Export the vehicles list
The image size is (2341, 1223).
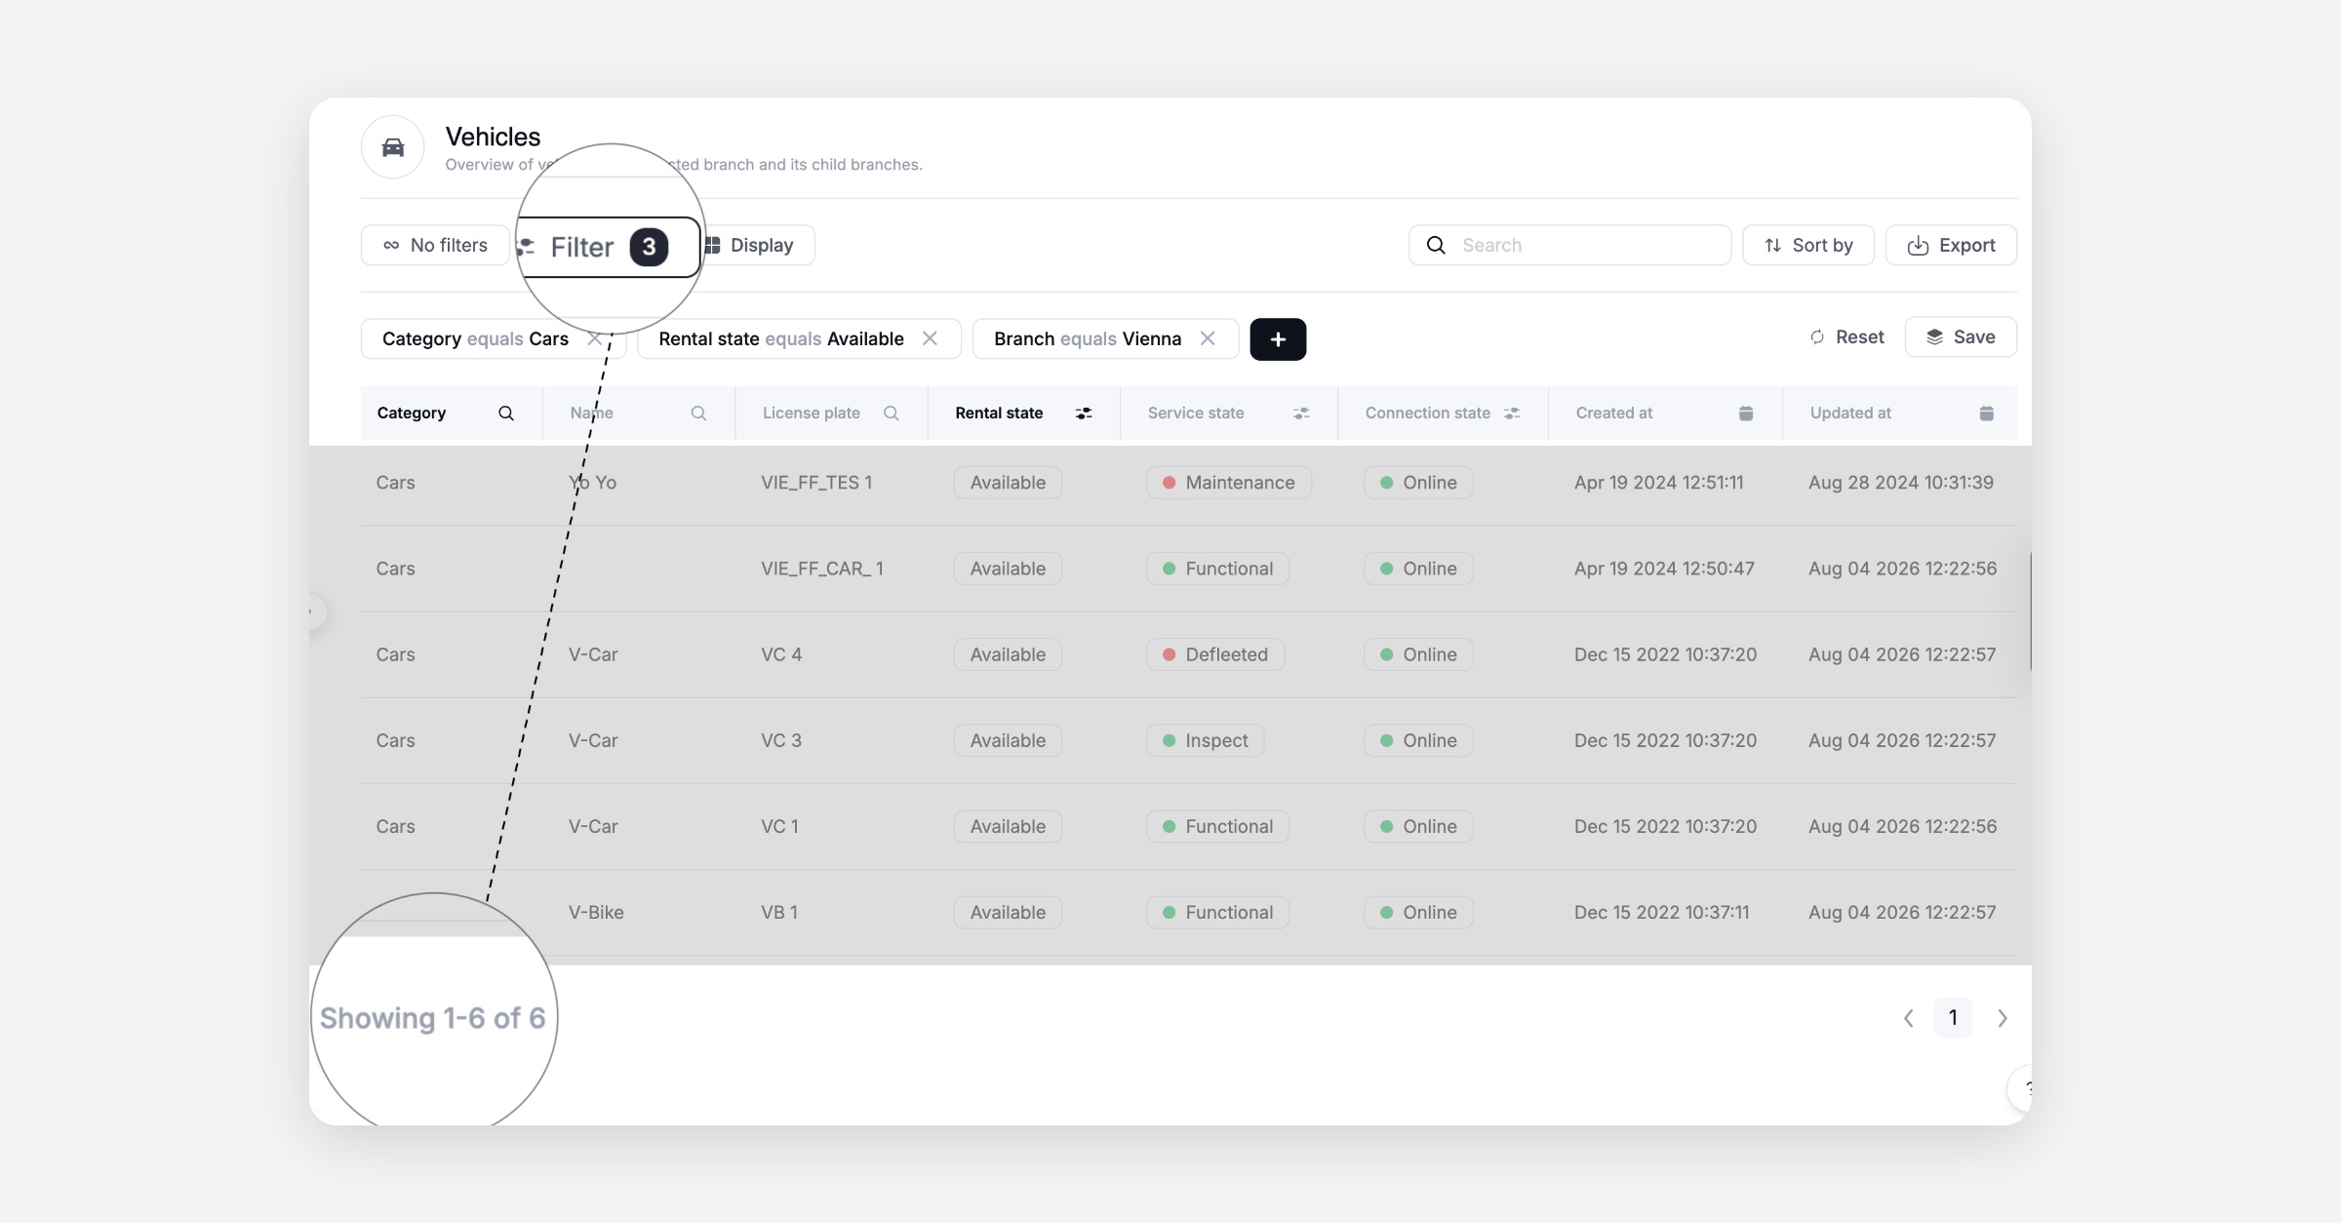[x=1951, y=245]
